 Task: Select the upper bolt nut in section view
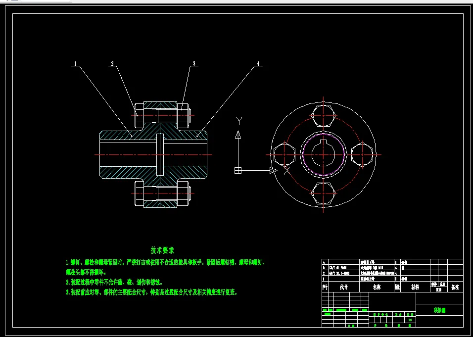[183, 115]
